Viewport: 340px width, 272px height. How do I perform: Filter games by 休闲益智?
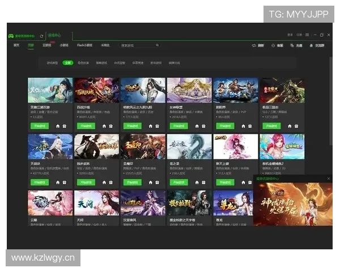coord(120,63)
